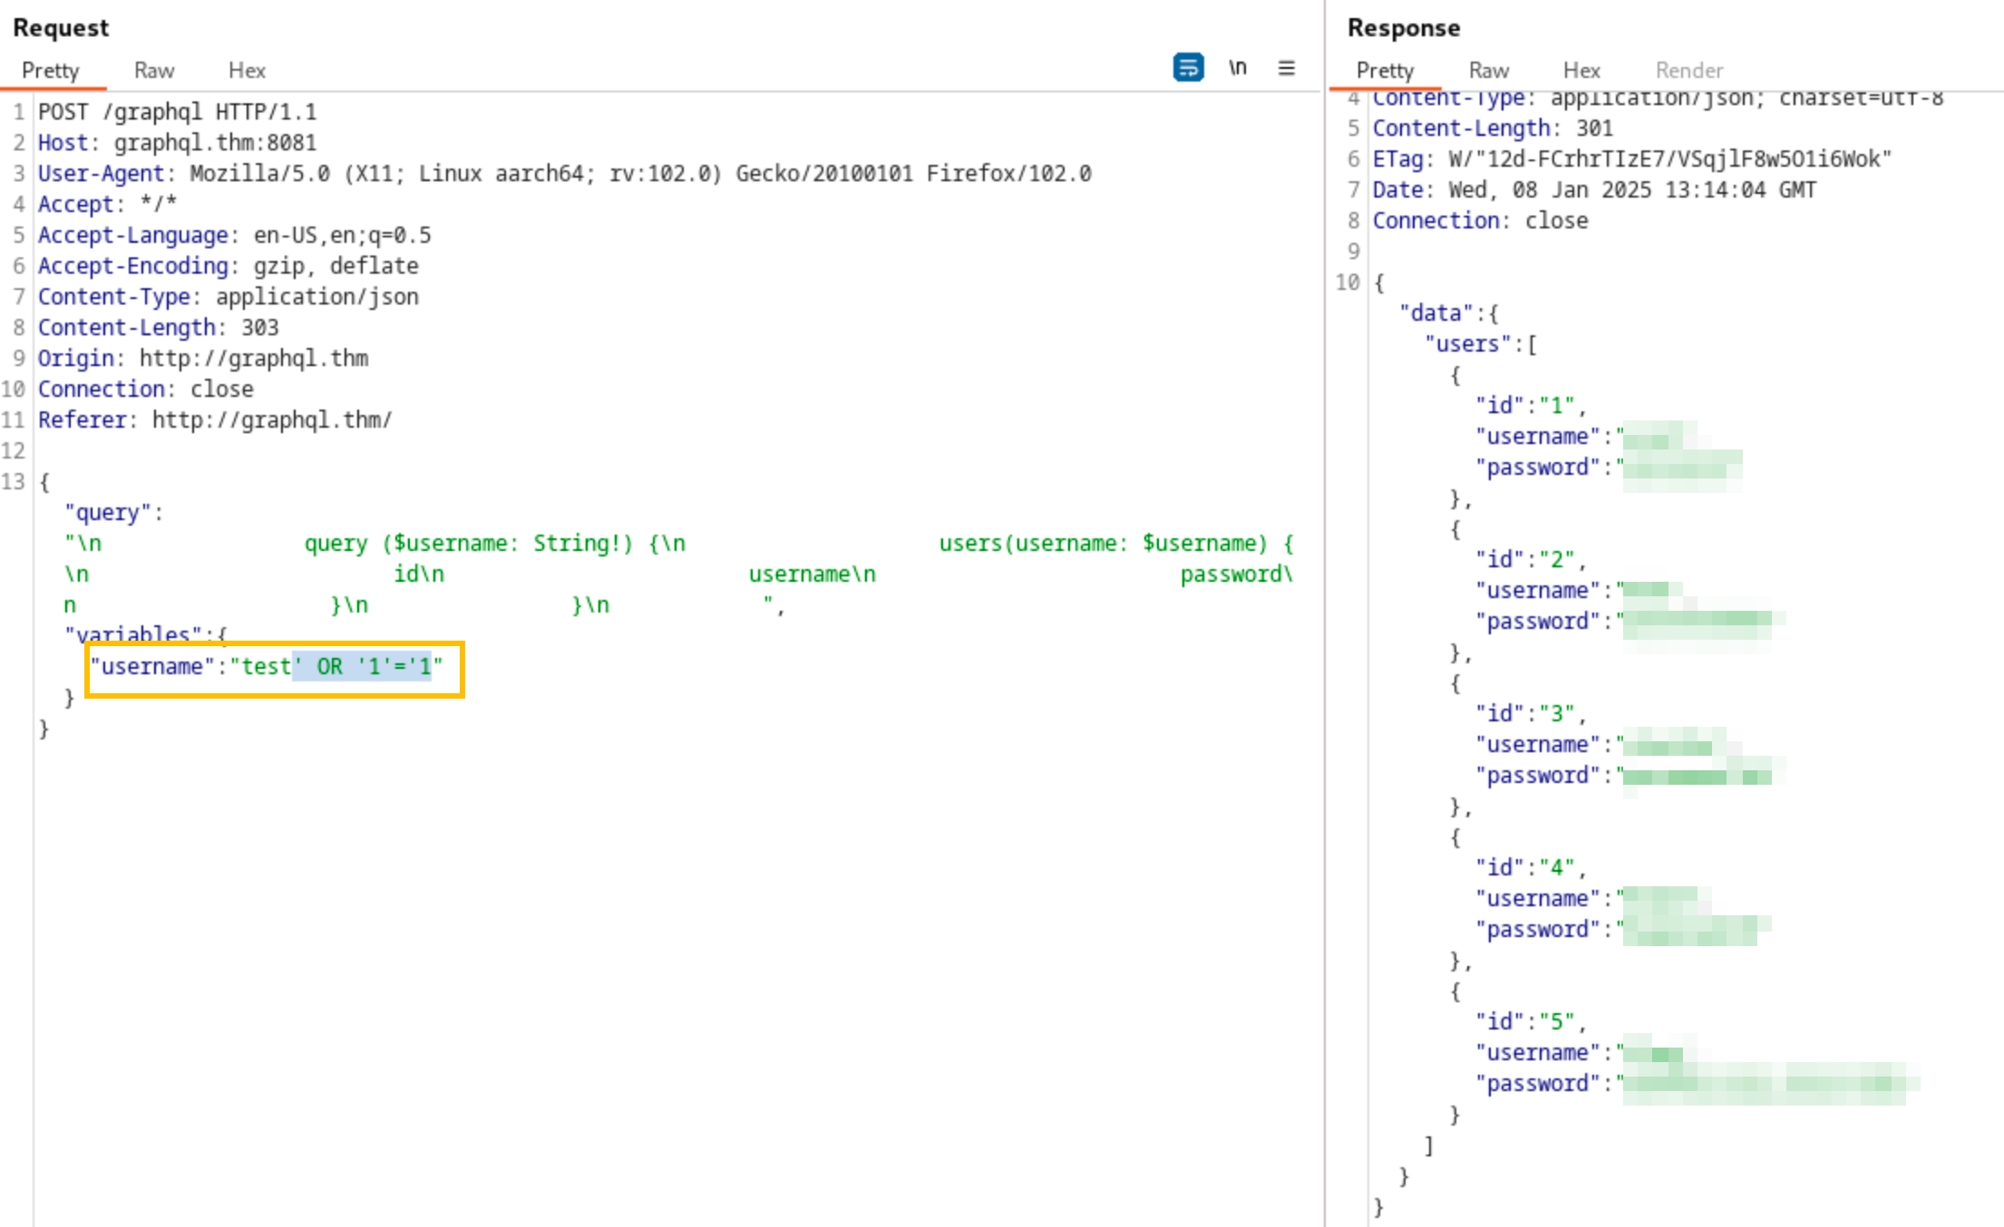Open the response Render tab

(x=1688, y=71)
